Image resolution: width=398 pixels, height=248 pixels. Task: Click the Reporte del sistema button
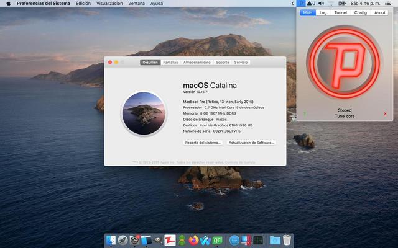pos(203,143)
